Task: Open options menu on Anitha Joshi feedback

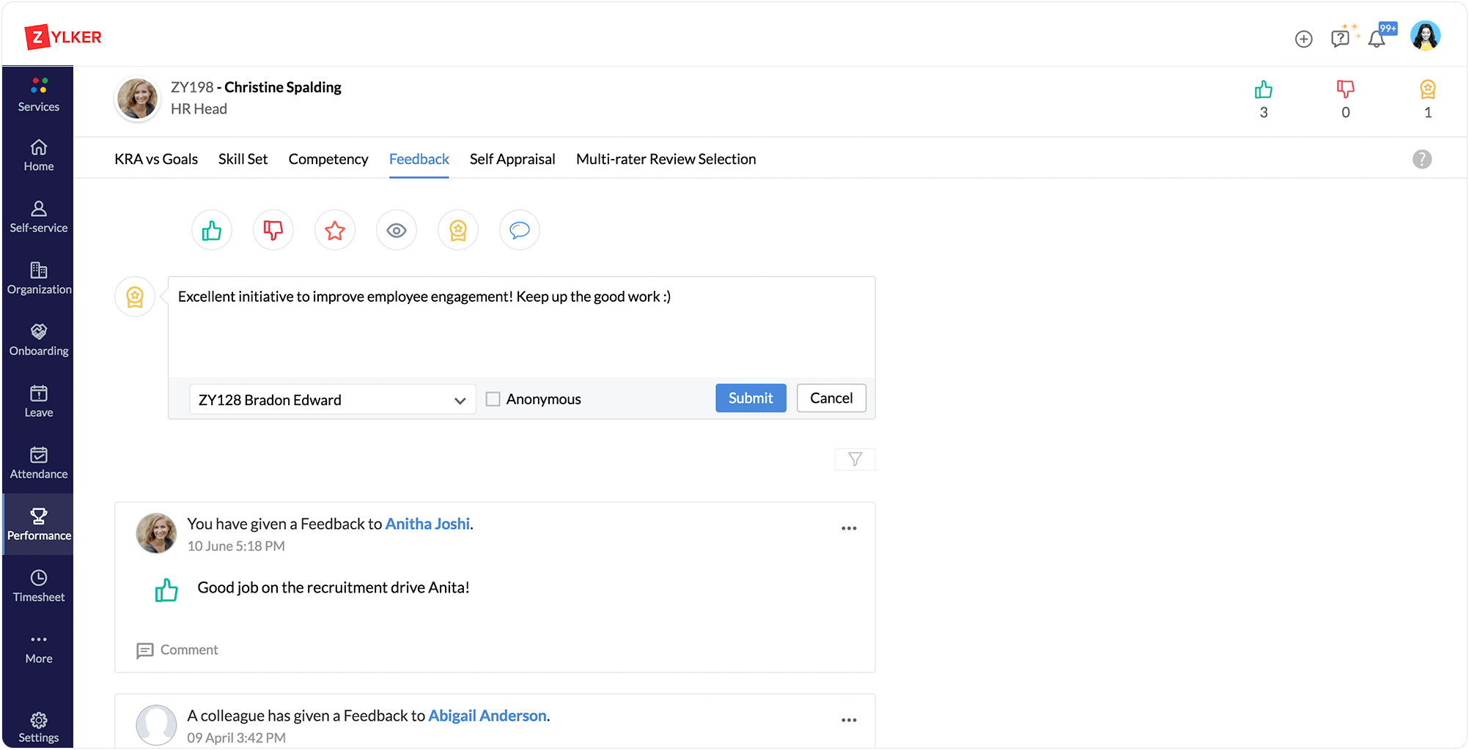Action: point(849,528)
